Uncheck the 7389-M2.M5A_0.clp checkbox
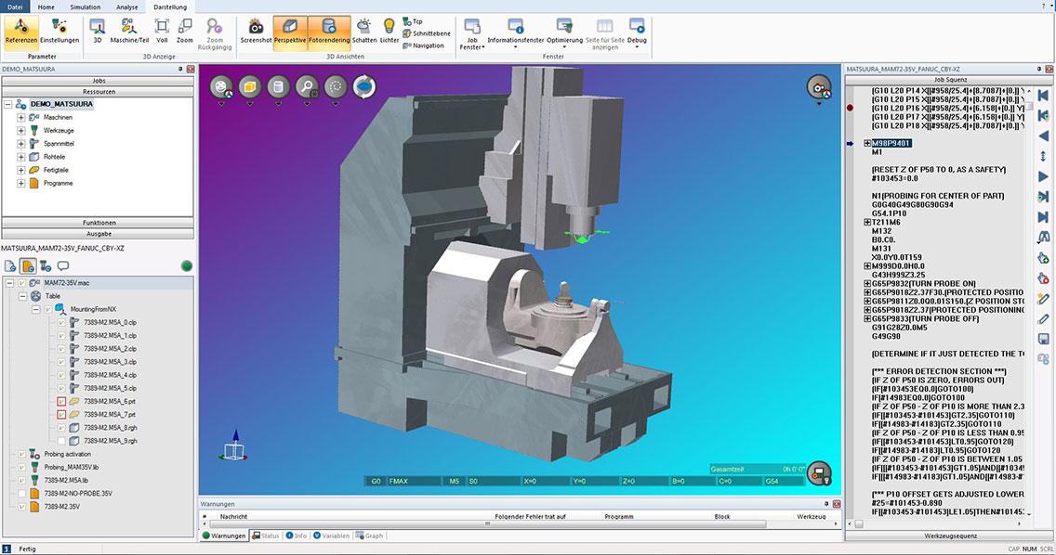 [61, 322]
